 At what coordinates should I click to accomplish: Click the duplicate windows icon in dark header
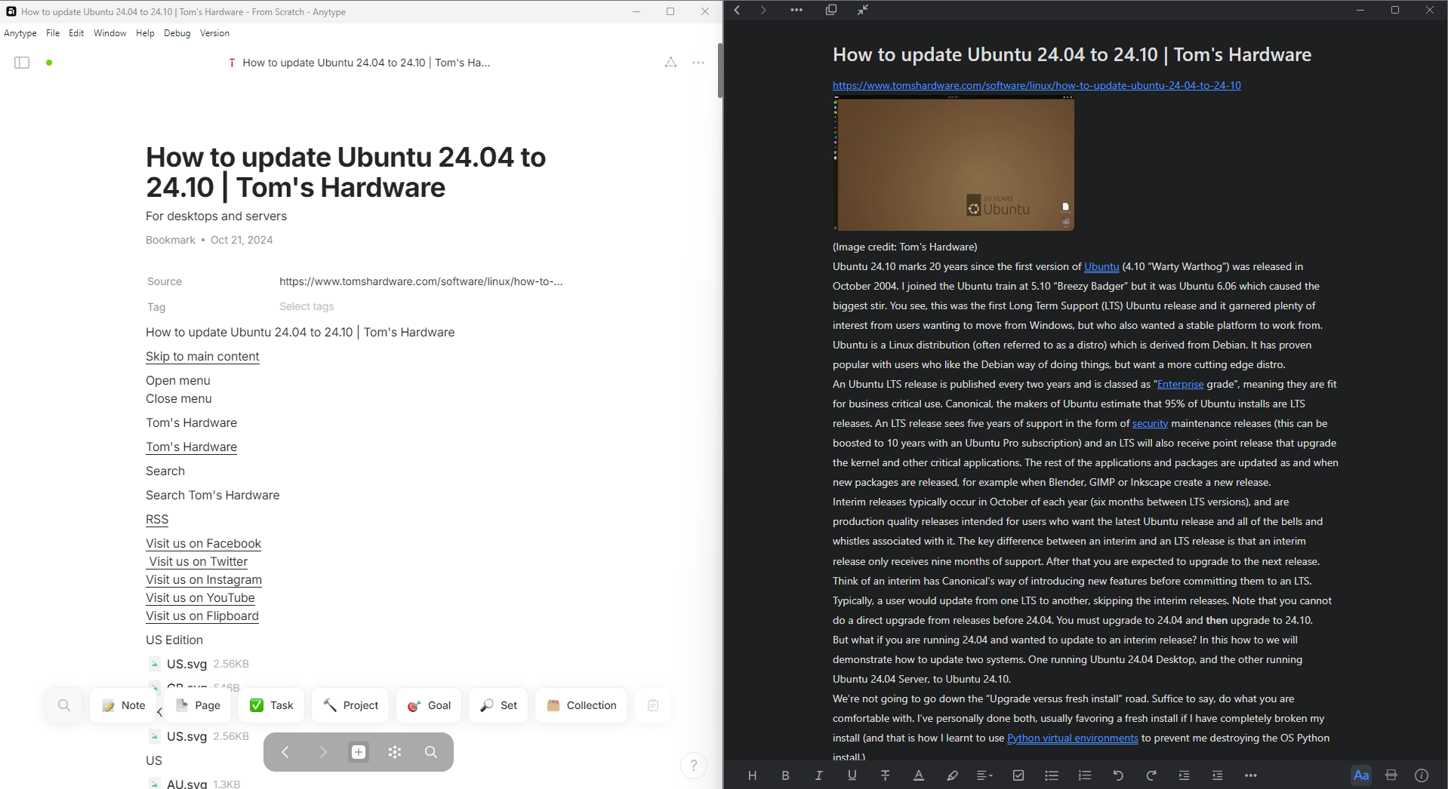(x=831, y=10)
